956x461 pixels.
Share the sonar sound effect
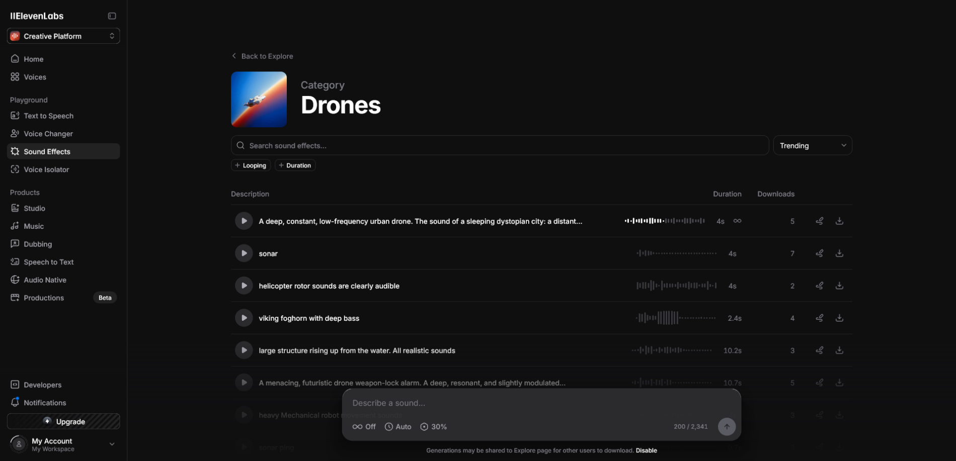pyautogui.click(x=819, y=253)
